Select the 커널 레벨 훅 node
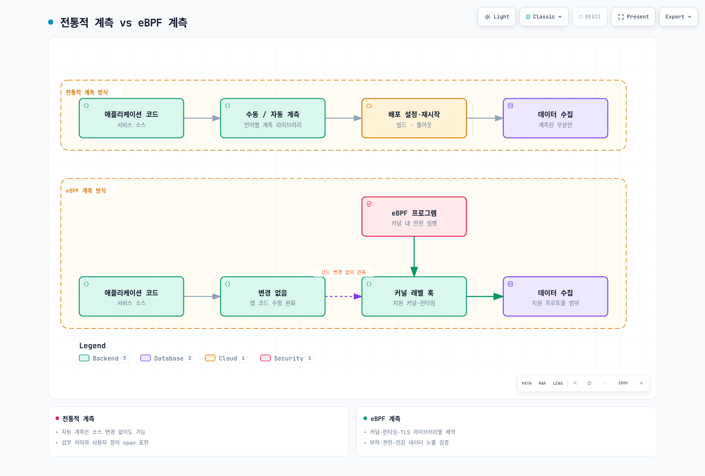Image resolution: width=705 pixels, height=476 pixels. click(x=414, y=297)
